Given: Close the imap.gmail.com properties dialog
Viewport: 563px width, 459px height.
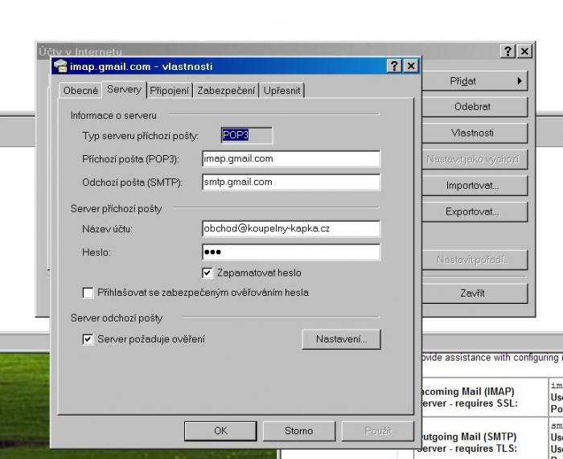Looking at the screenshot, I should [x=410, y=67].
